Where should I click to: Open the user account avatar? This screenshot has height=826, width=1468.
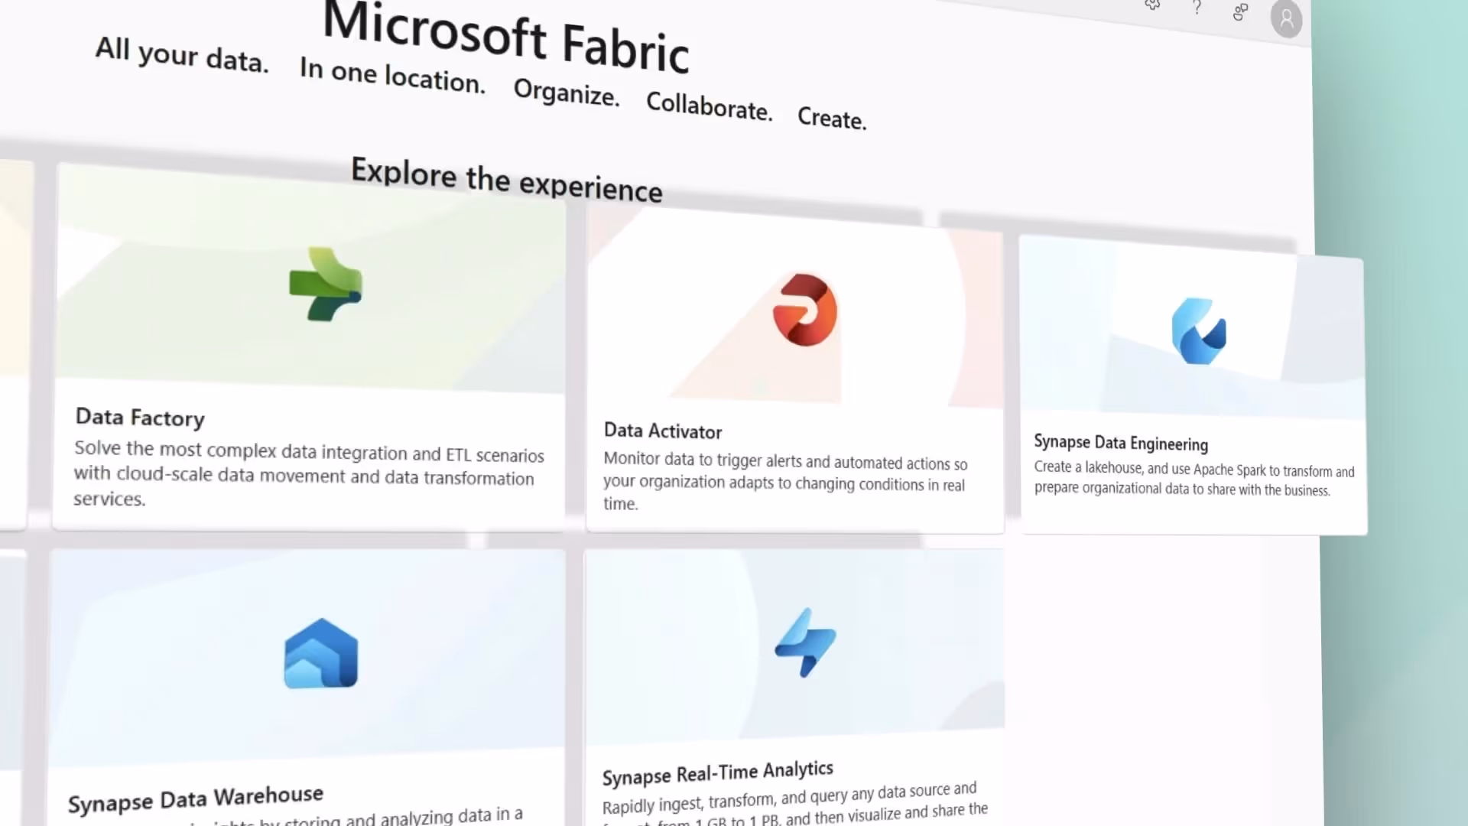[x=1286, y=18]
